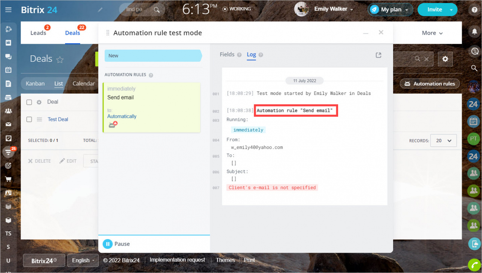This screenshot has height=273, width=482.
Task: Tick the select-all checkbox beside Deal header
Action: click(29, 102)
